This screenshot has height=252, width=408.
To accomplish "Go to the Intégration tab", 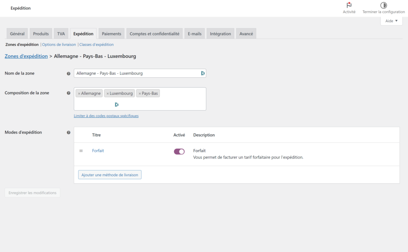I will point(220,33).
